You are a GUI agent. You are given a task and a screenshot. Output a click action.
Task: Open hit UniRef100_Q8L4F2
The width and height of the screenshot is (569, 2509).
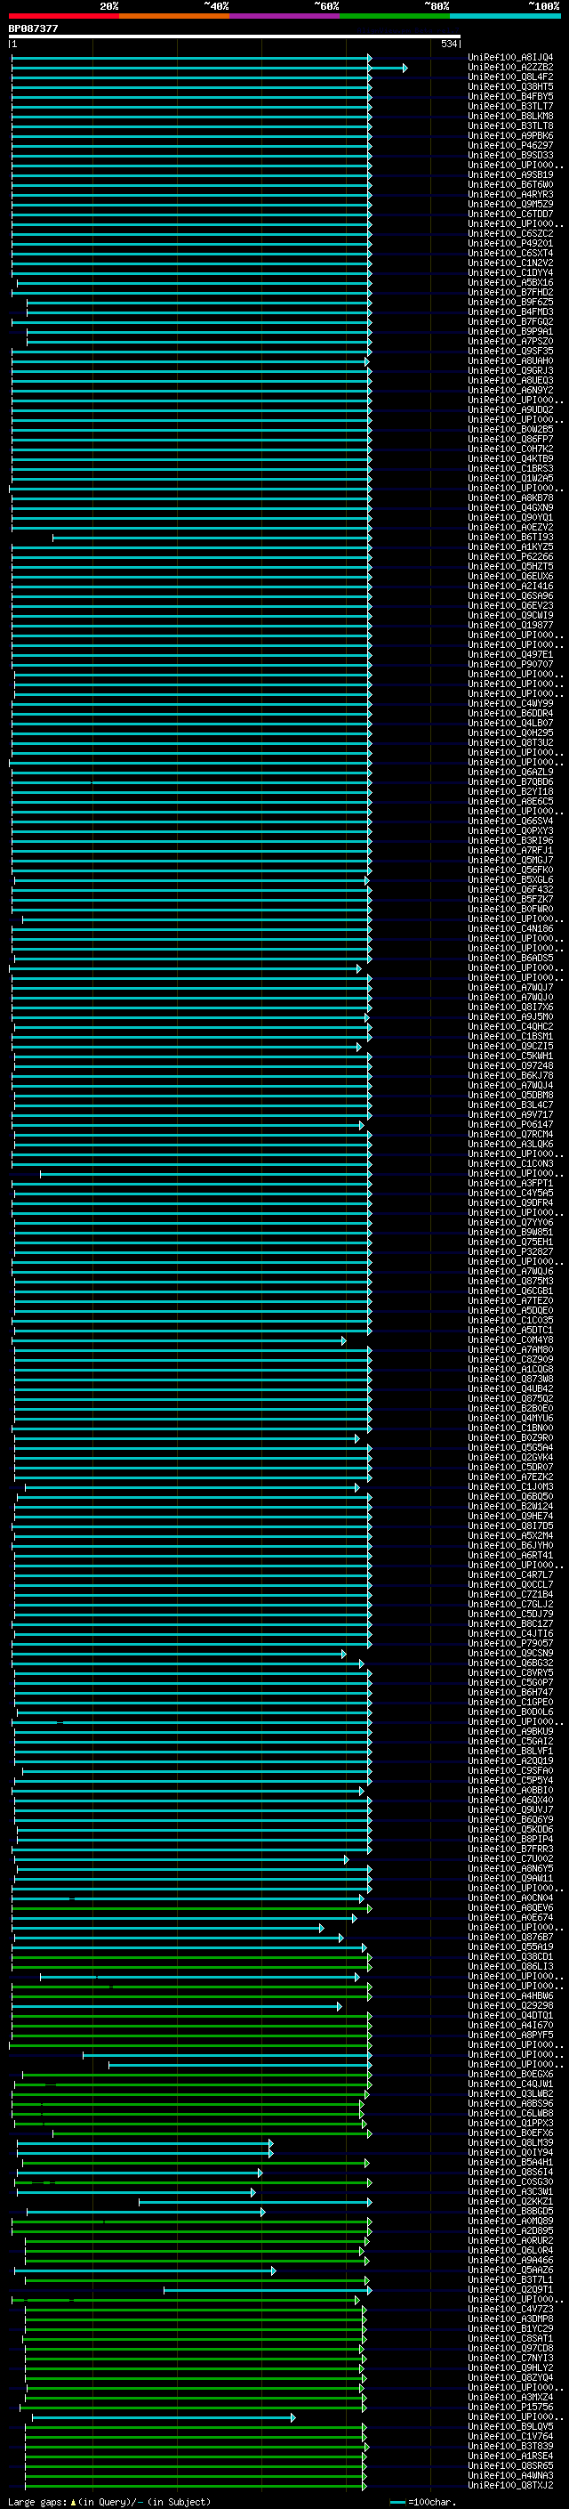510,78
